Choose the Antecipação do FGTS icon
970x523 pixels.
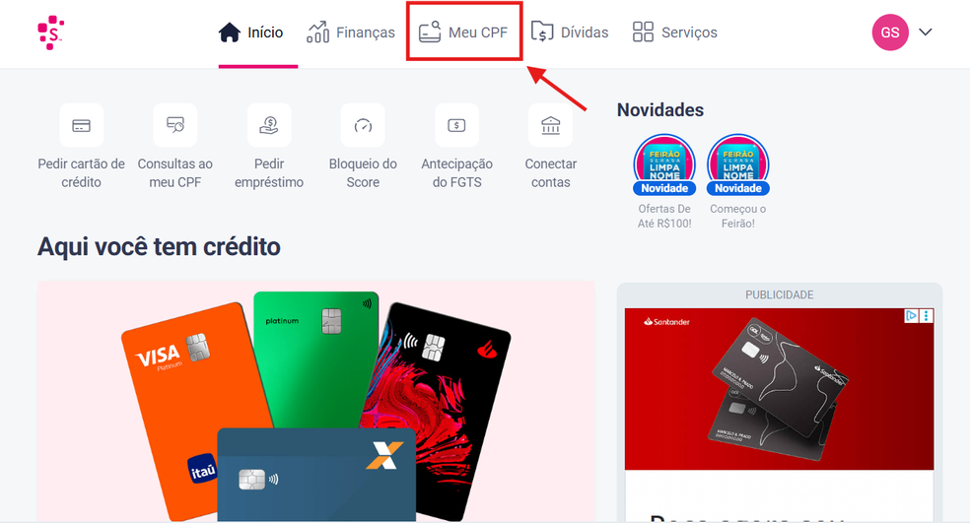[456, 125]
